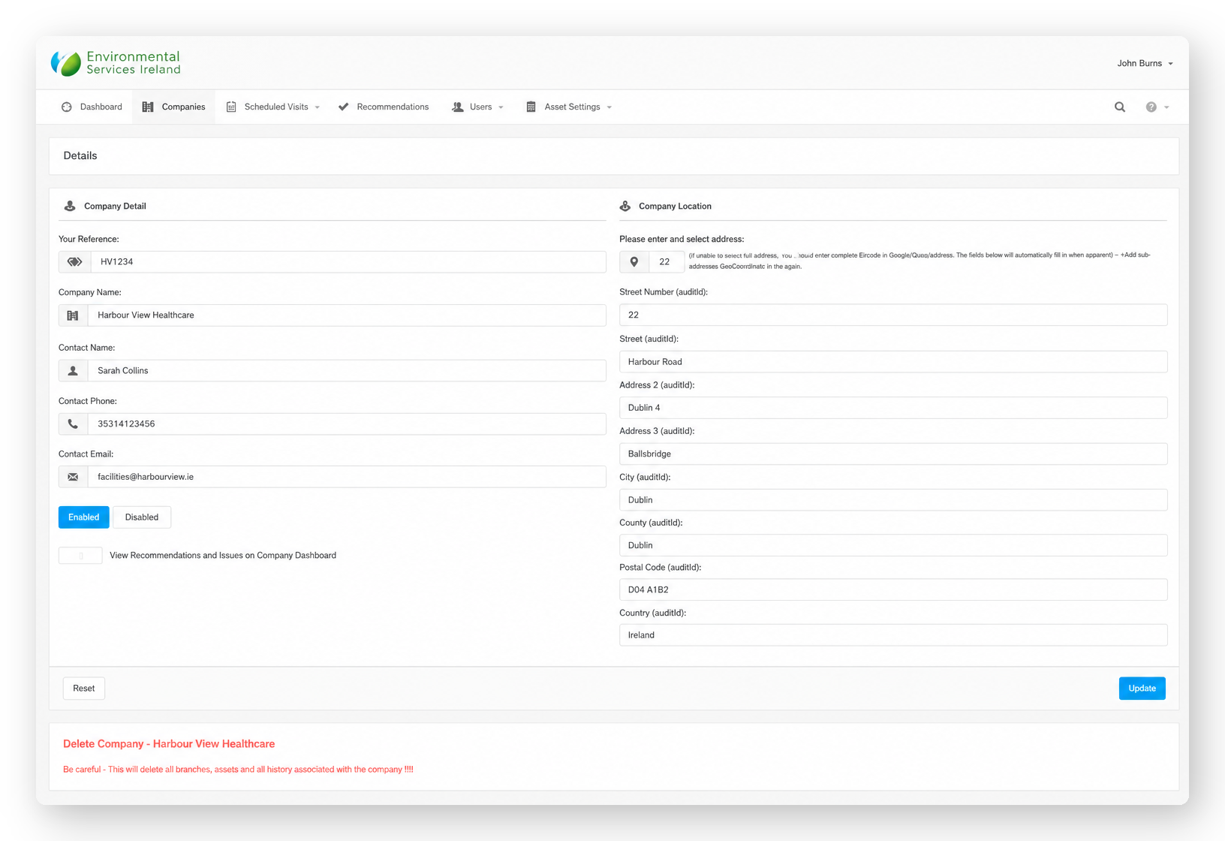The width and height of the screenshot is (1225, 841).
Task: Click the person icon beside Contact Name
Action: point(73,371)
